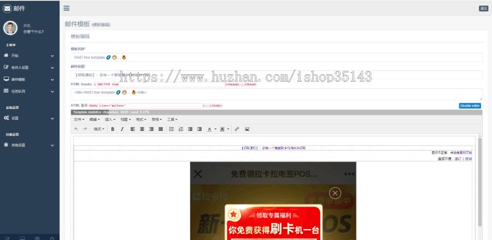Screen dimensions: 492x240
Task: Open the 文件 editor menu
Action: [79, 119]
